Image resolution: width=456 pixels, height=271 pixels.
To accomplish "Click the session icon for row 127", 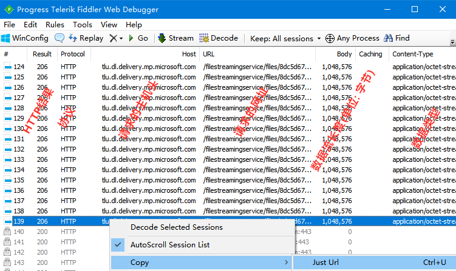I will pyautogui.click(x=7, y=98).
